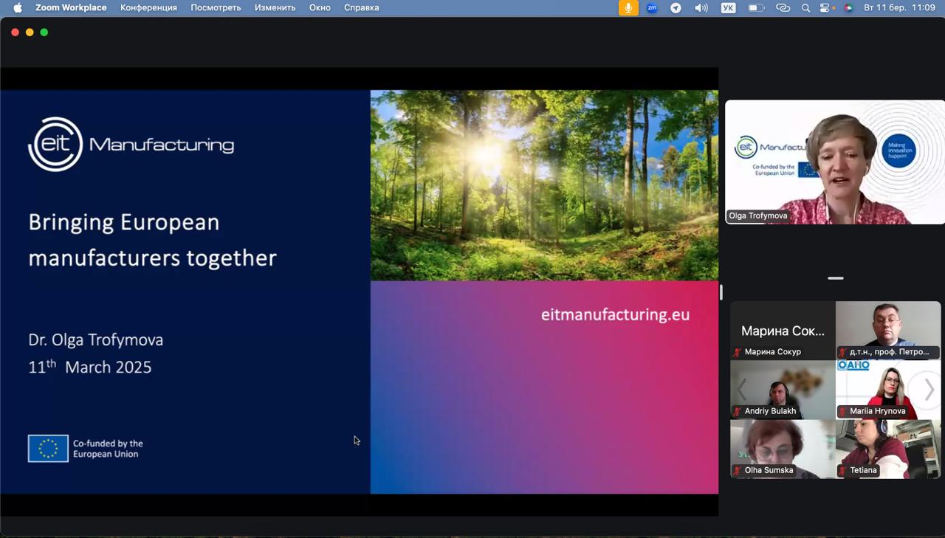Click muted mic icon next to Tetiana
This screenshot has height=538, width=945.
click(842, 470)
